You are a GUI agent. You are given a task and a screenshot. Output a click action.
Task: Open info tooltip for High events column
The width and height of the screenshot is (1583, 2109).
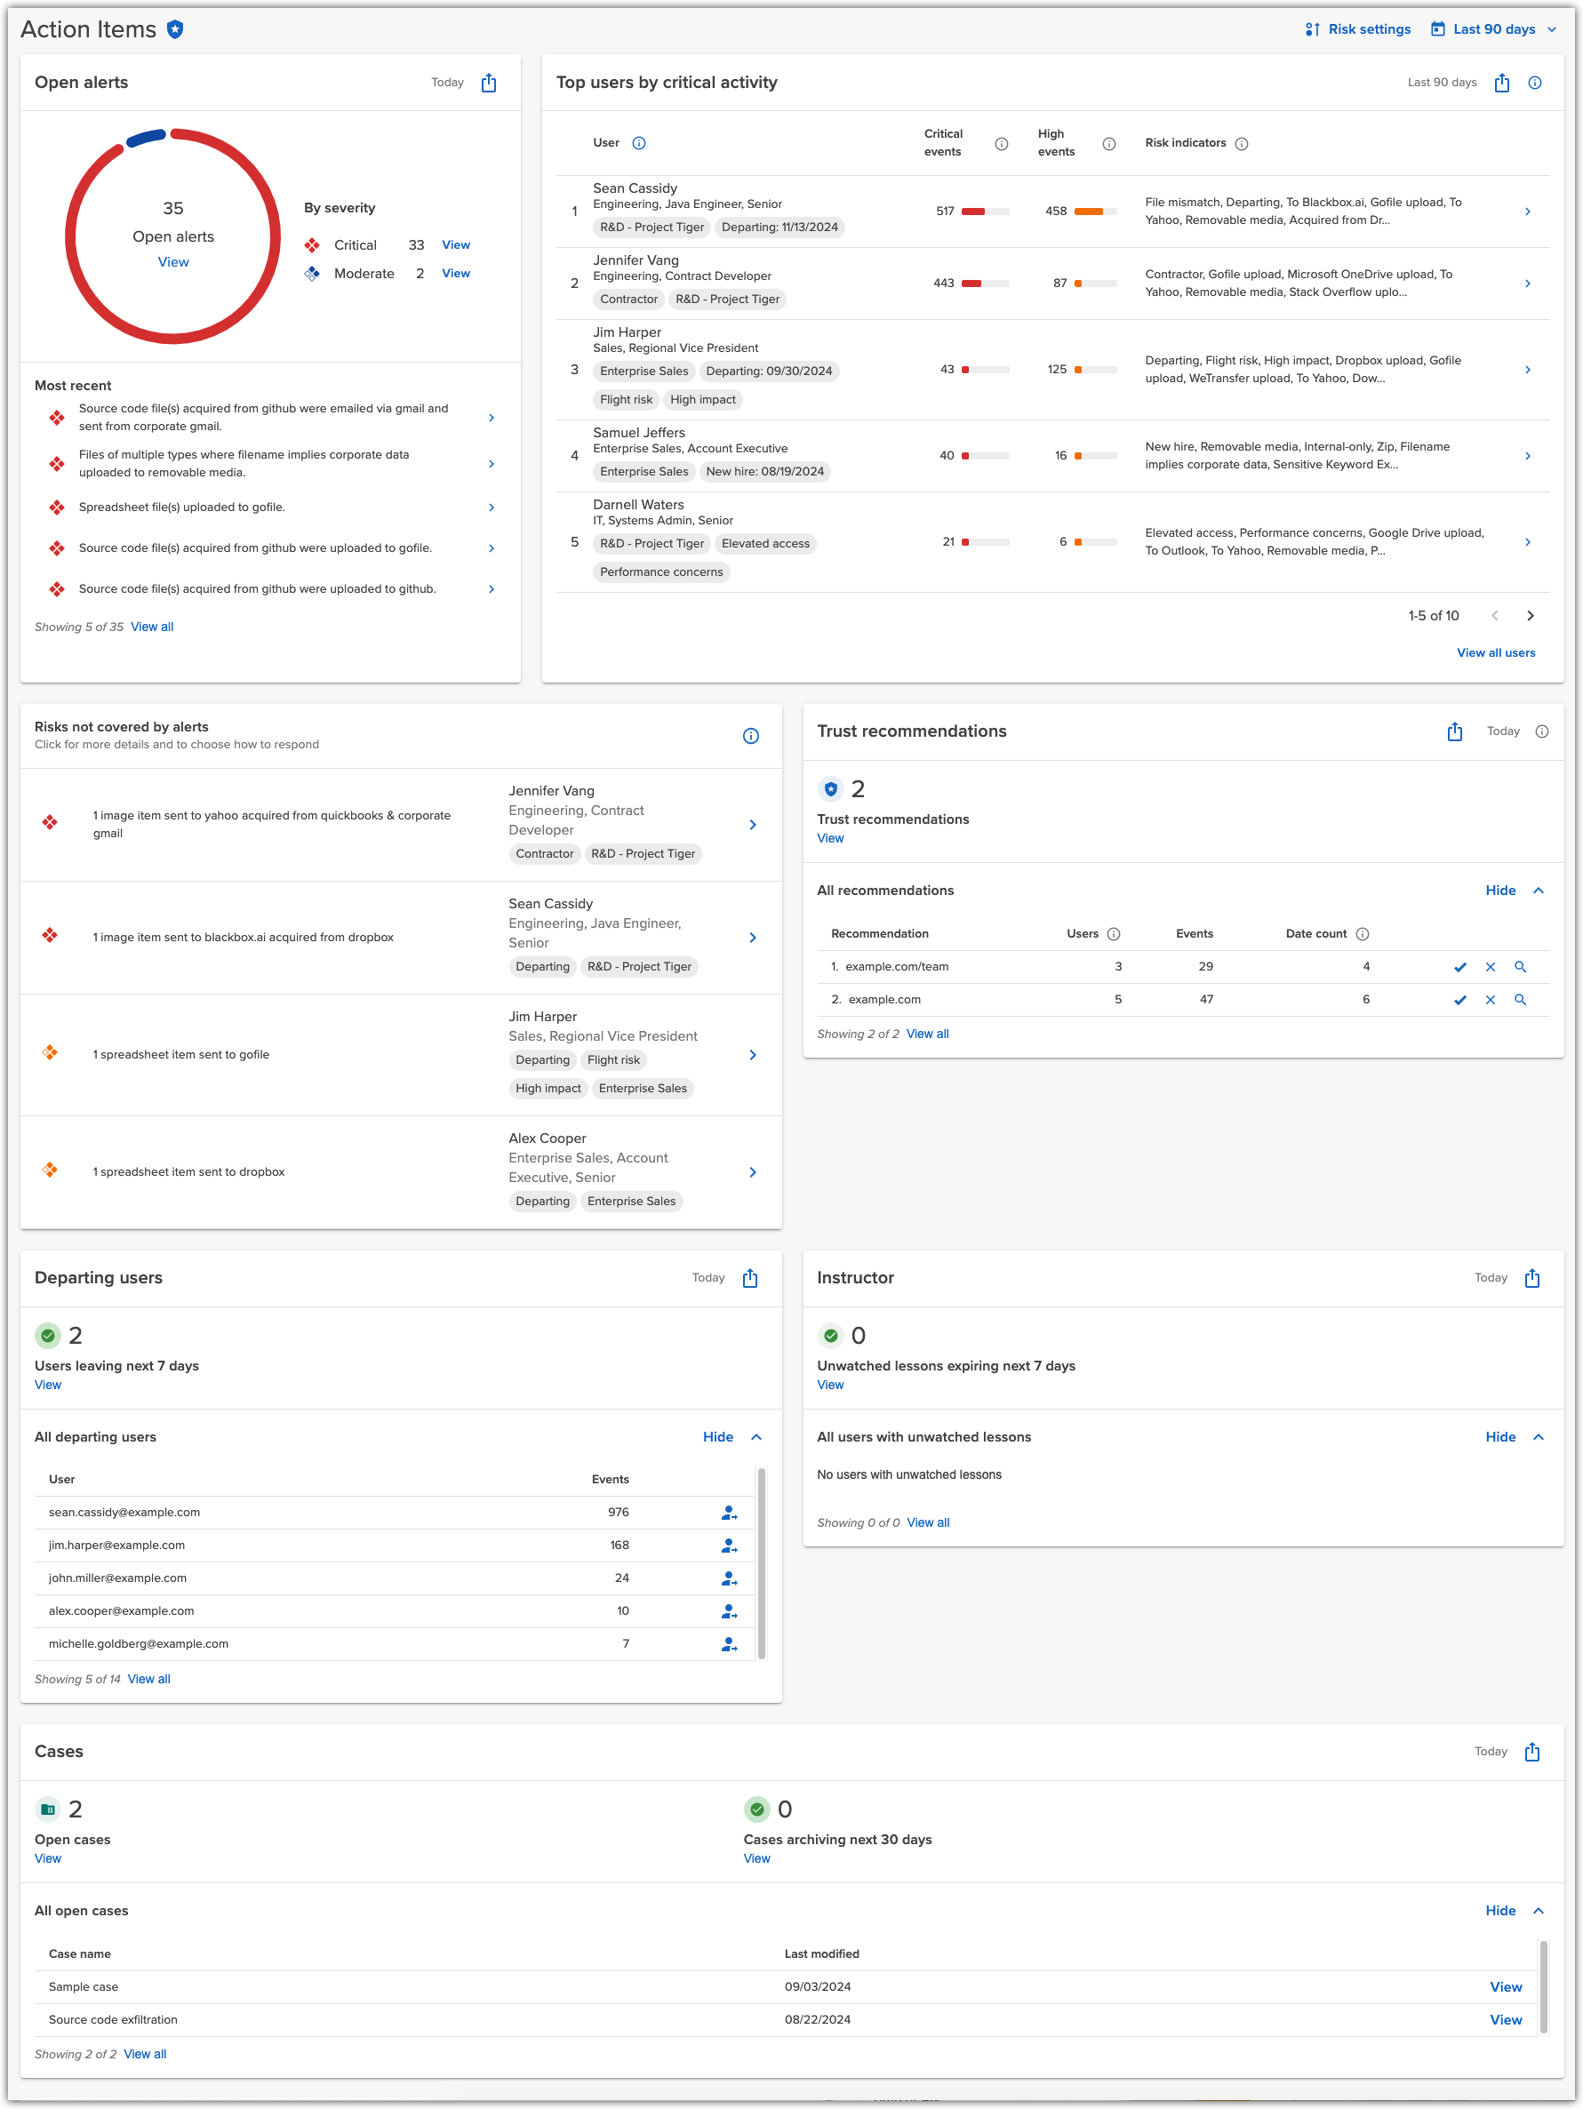click(1109, 144)
